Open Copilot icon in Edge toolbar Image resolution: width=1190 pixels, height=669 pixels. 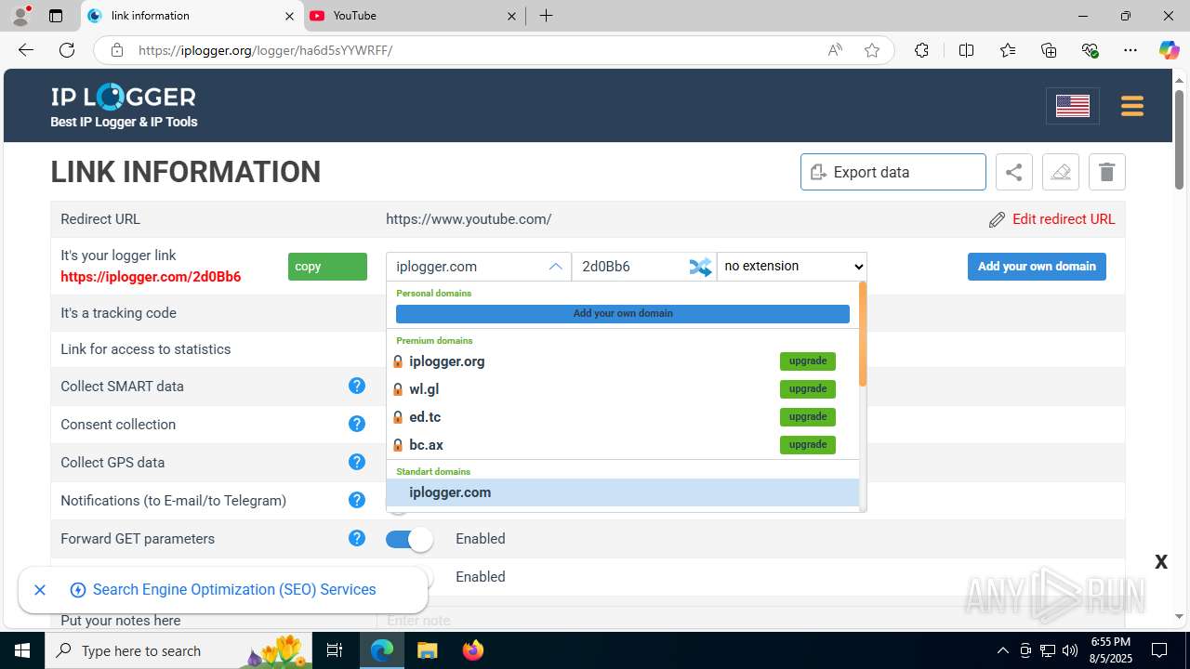[x=1169, y=50]
